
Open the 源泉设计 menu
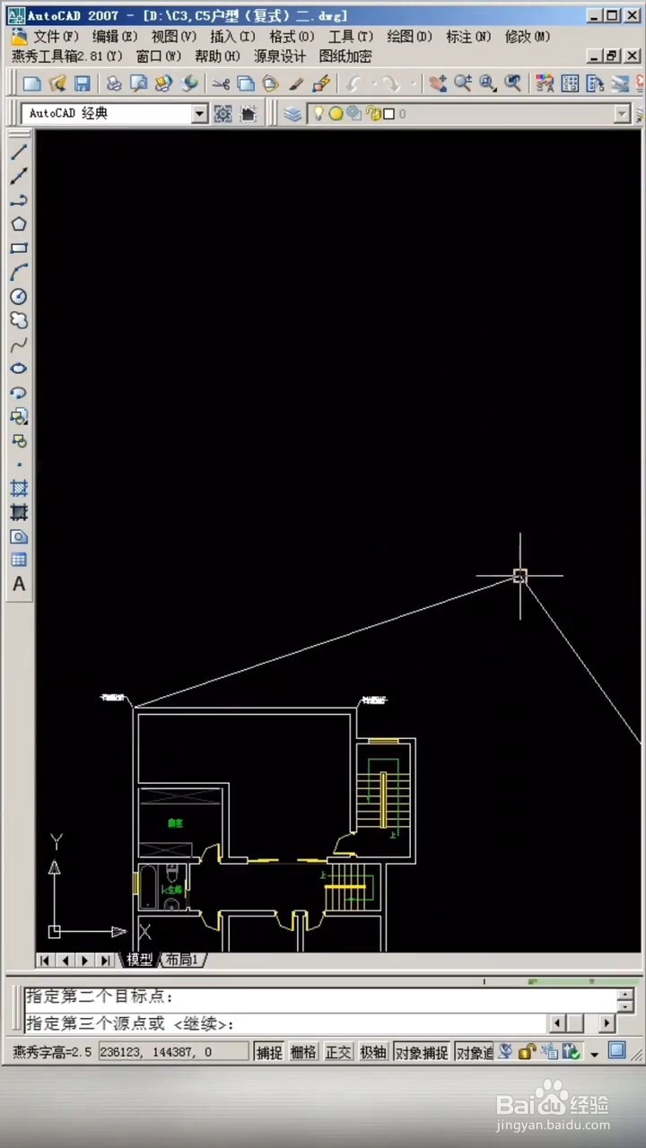[x=280, y=56]
